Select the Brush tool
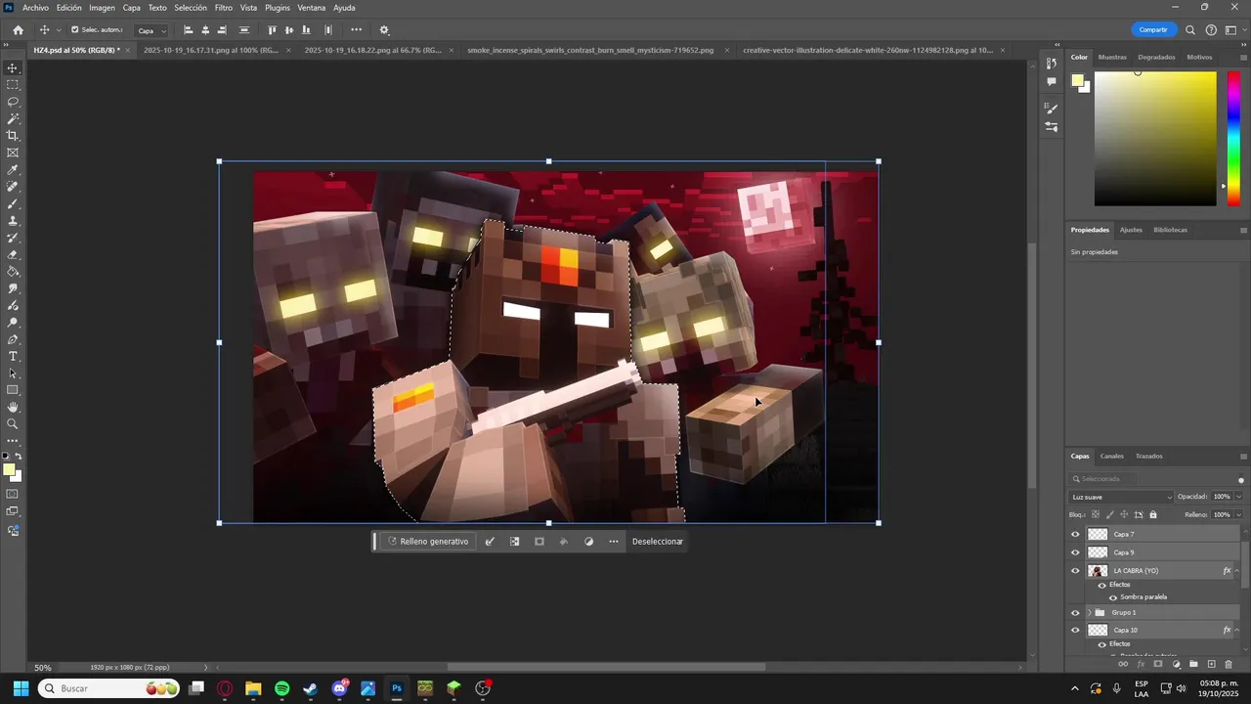 point(13,203)
